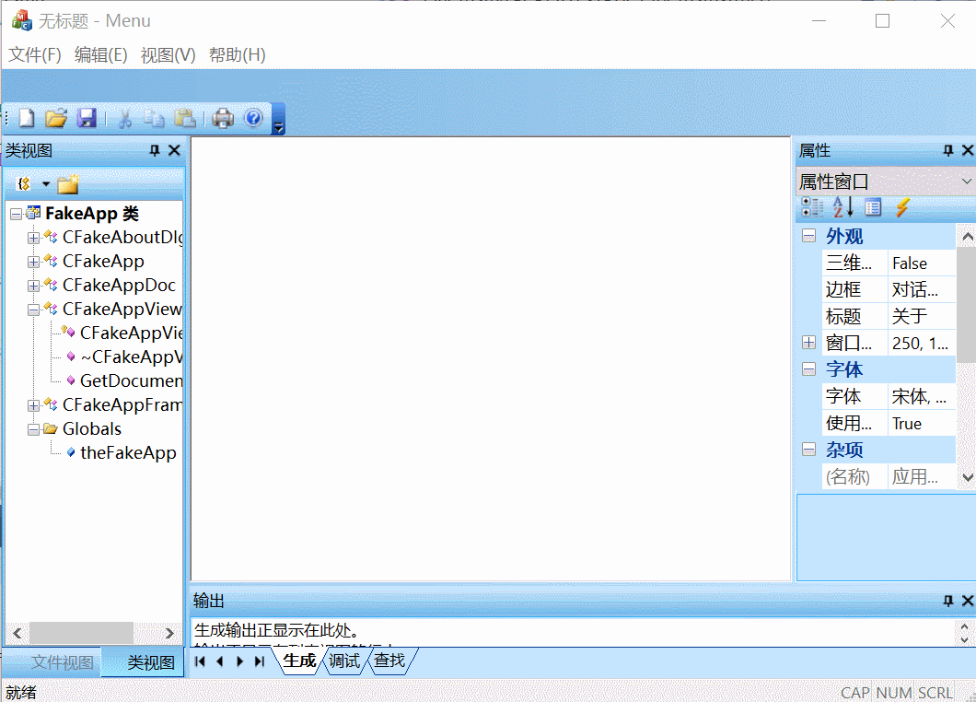
Task: Select the 查找 output tab
Action: 389,661
